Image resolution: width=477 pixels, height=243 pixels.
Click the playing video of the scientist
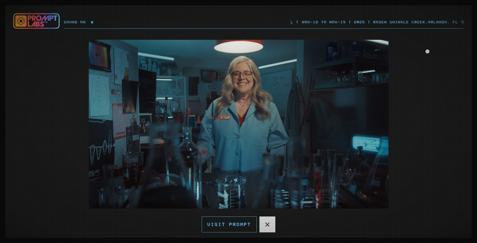(238, 123)
